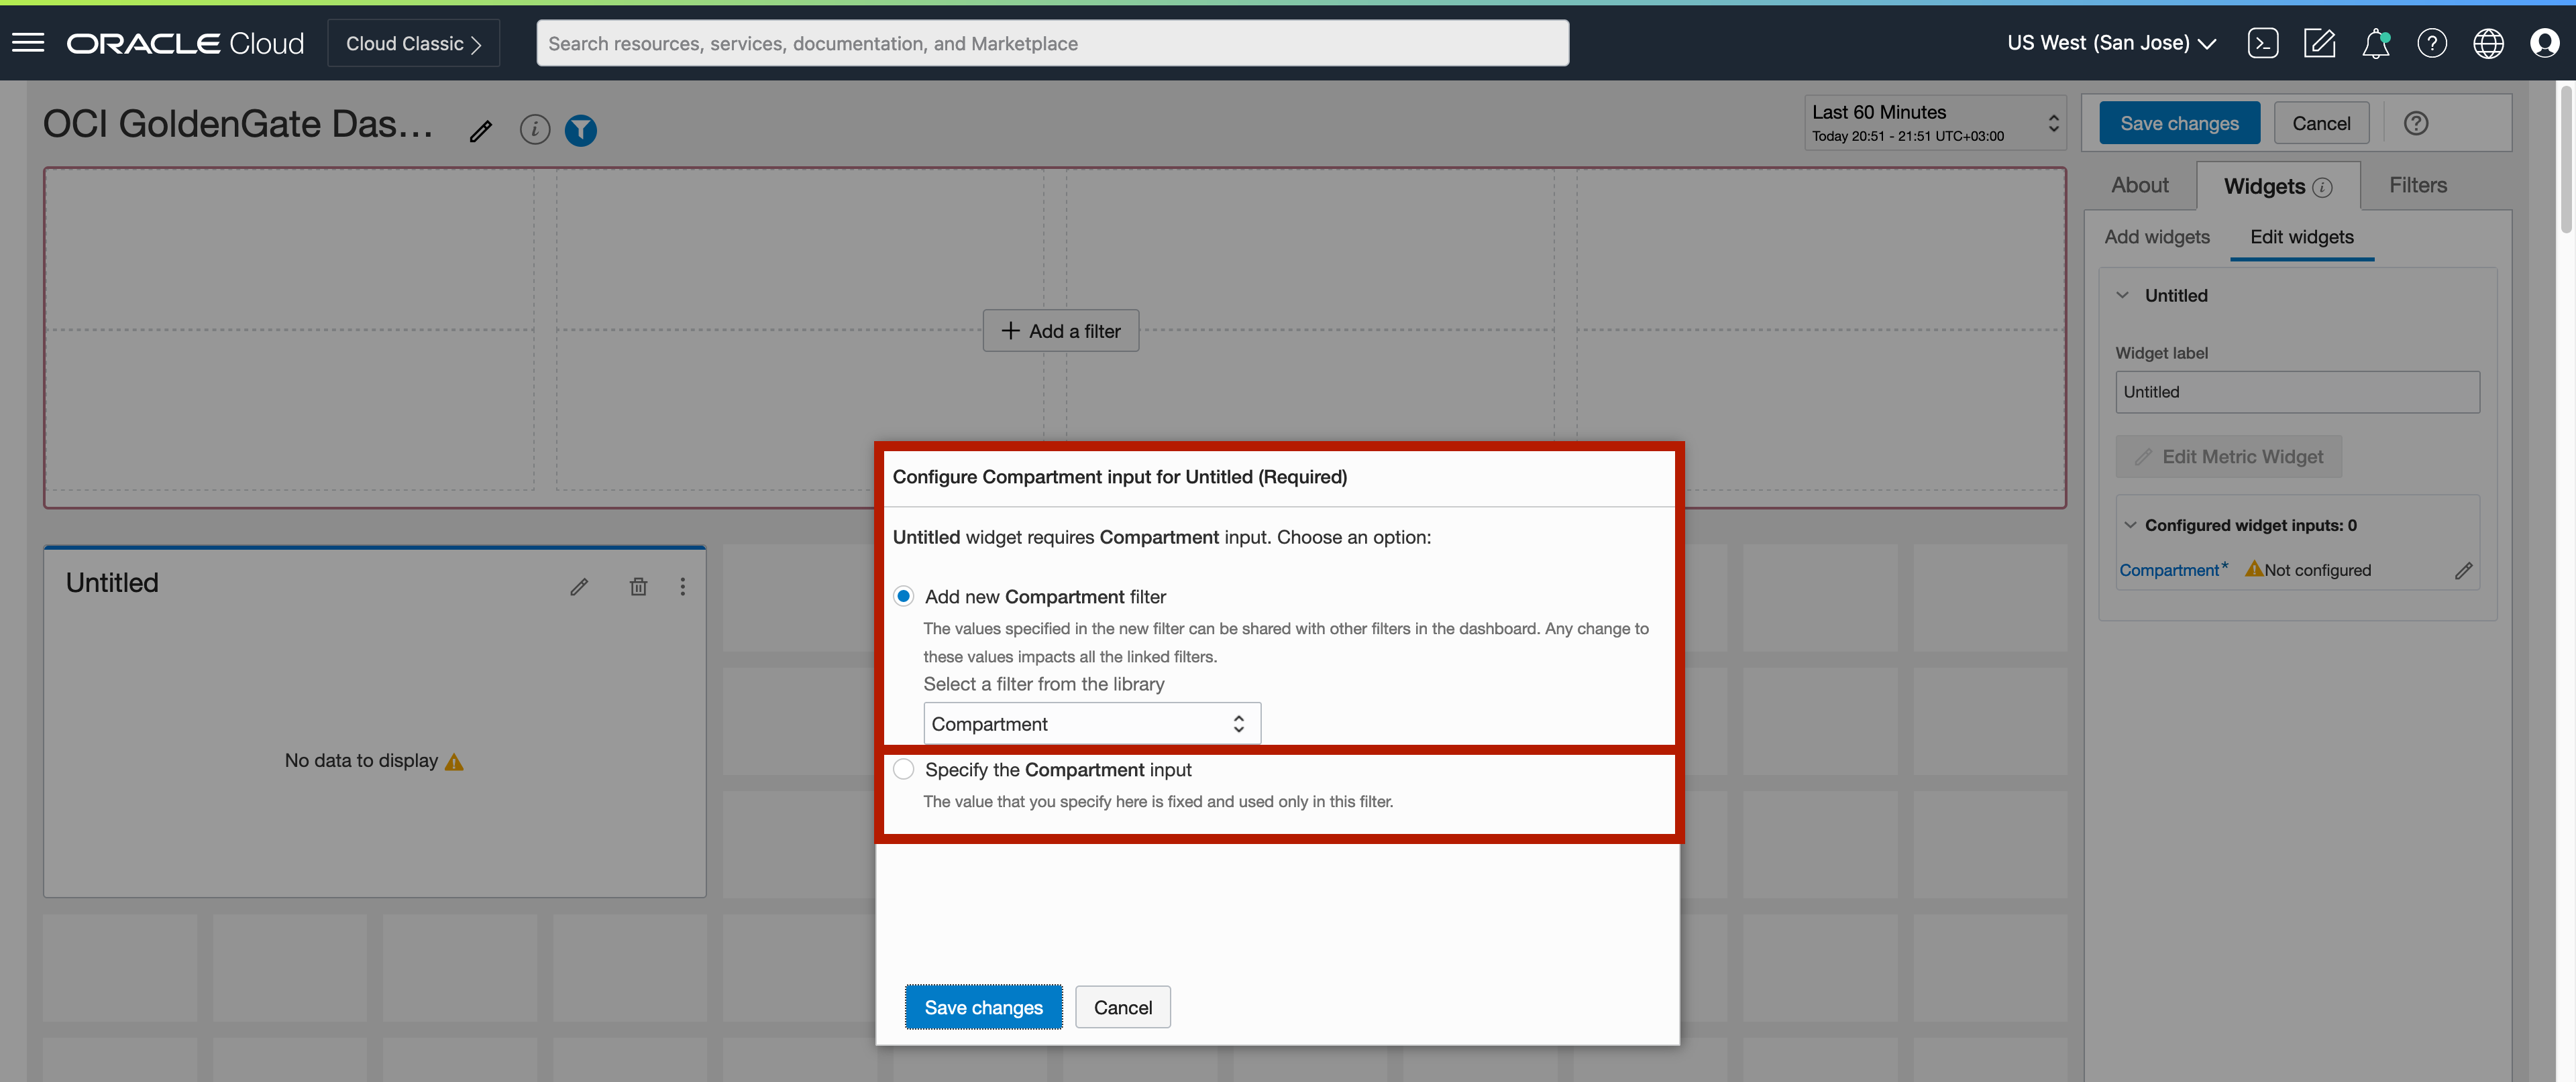Open the Last 60 Minutes time selector
The height and width of the screenshot is (1082, 2576).
point(1934,123)
